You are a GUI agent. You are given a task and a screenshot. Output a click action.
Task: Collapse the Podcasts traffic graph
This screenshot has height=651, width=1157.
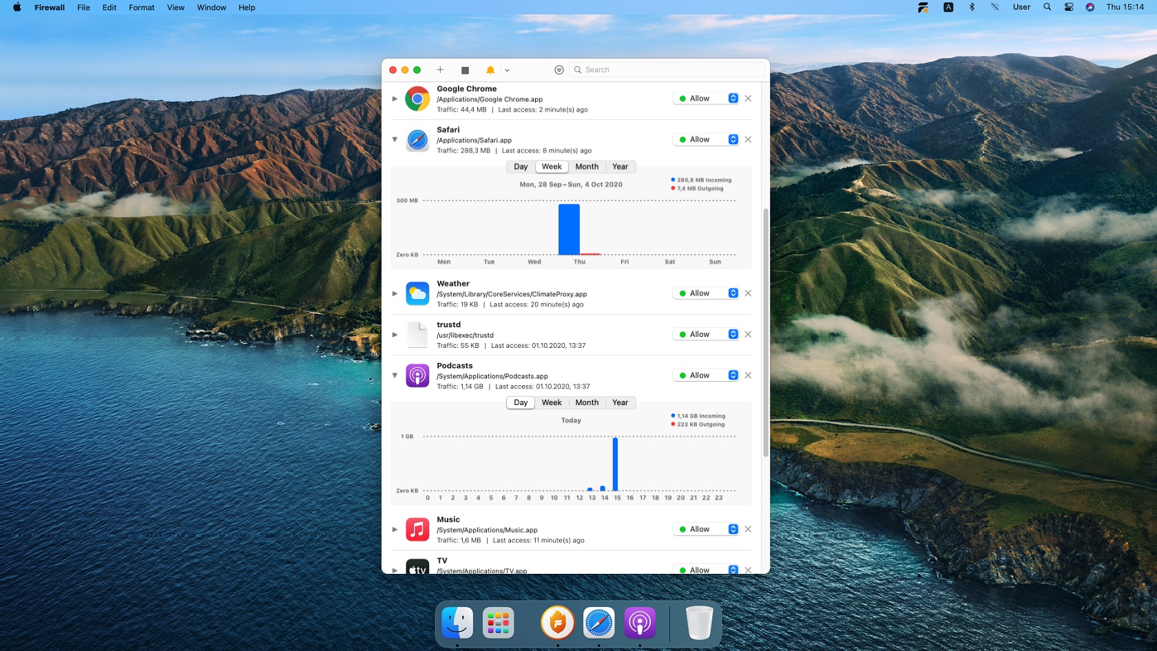click(395, 375)
